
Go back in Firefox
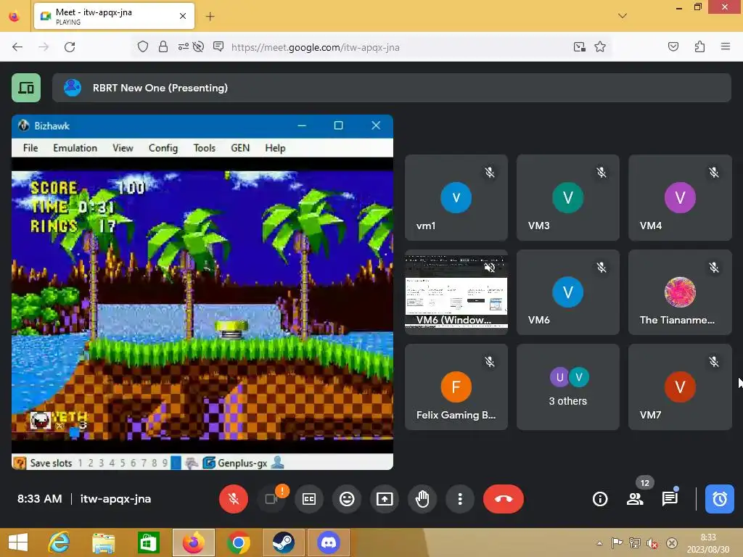pyautogui.click(x=17, y=47)
